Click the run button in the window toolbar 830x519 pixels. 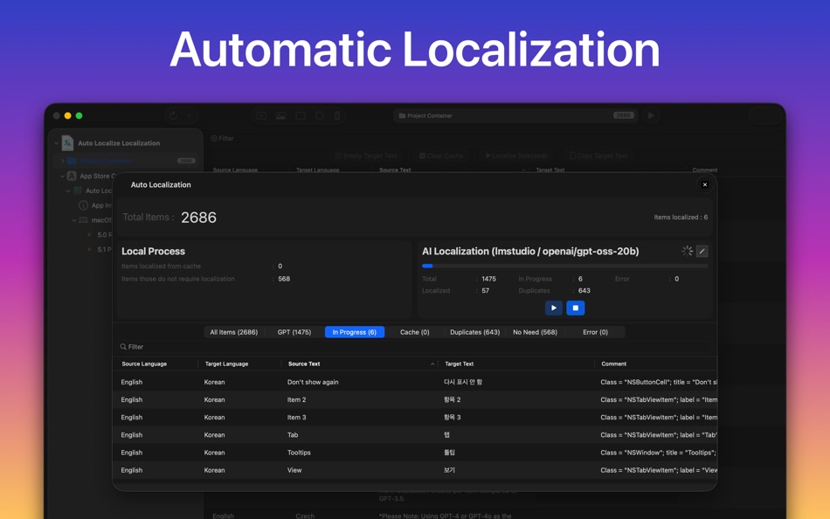click(x=651, y=115)
